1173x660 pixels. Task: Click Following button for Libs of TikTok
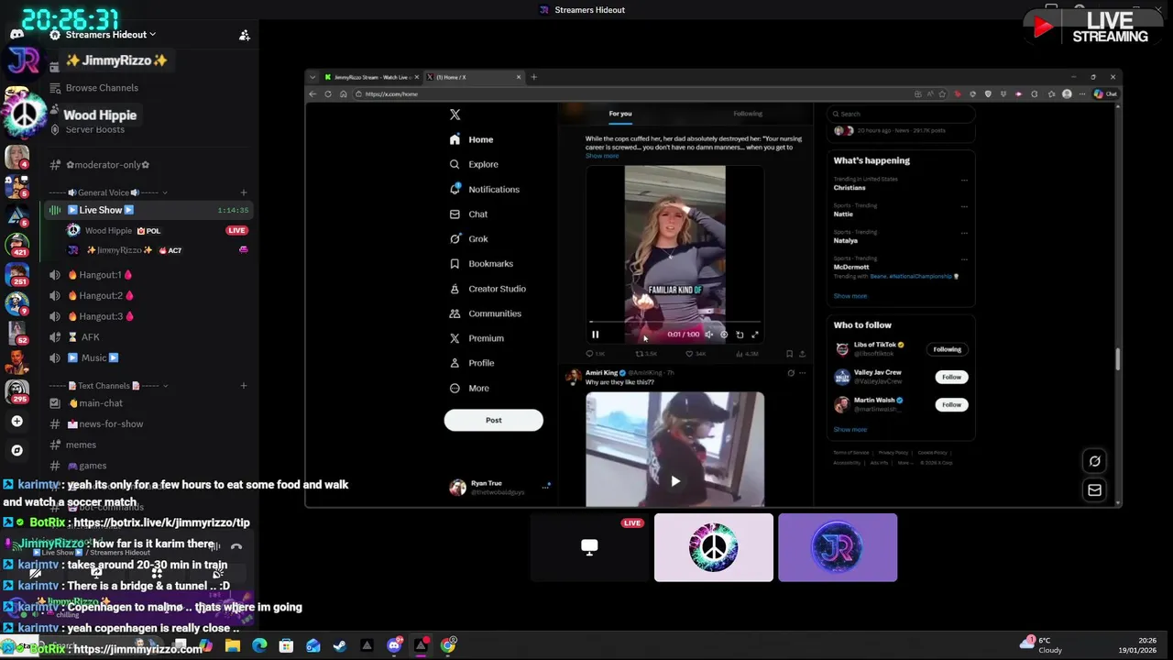[x=947, y=349]
